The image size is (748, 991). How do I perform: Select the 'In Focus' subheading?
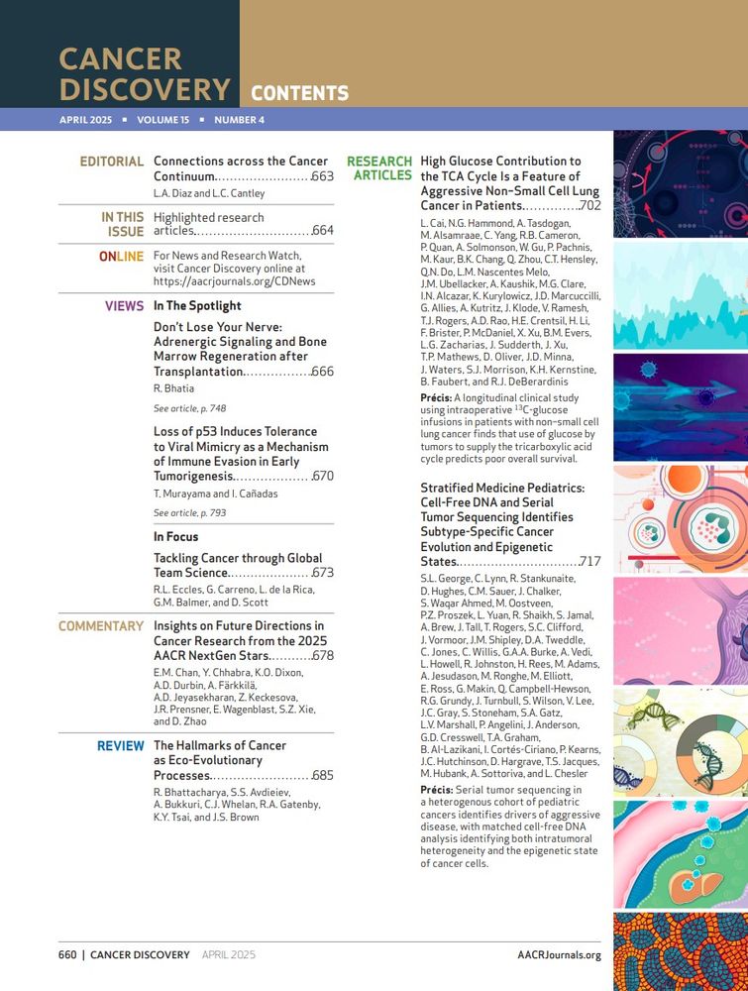(175, 536)
